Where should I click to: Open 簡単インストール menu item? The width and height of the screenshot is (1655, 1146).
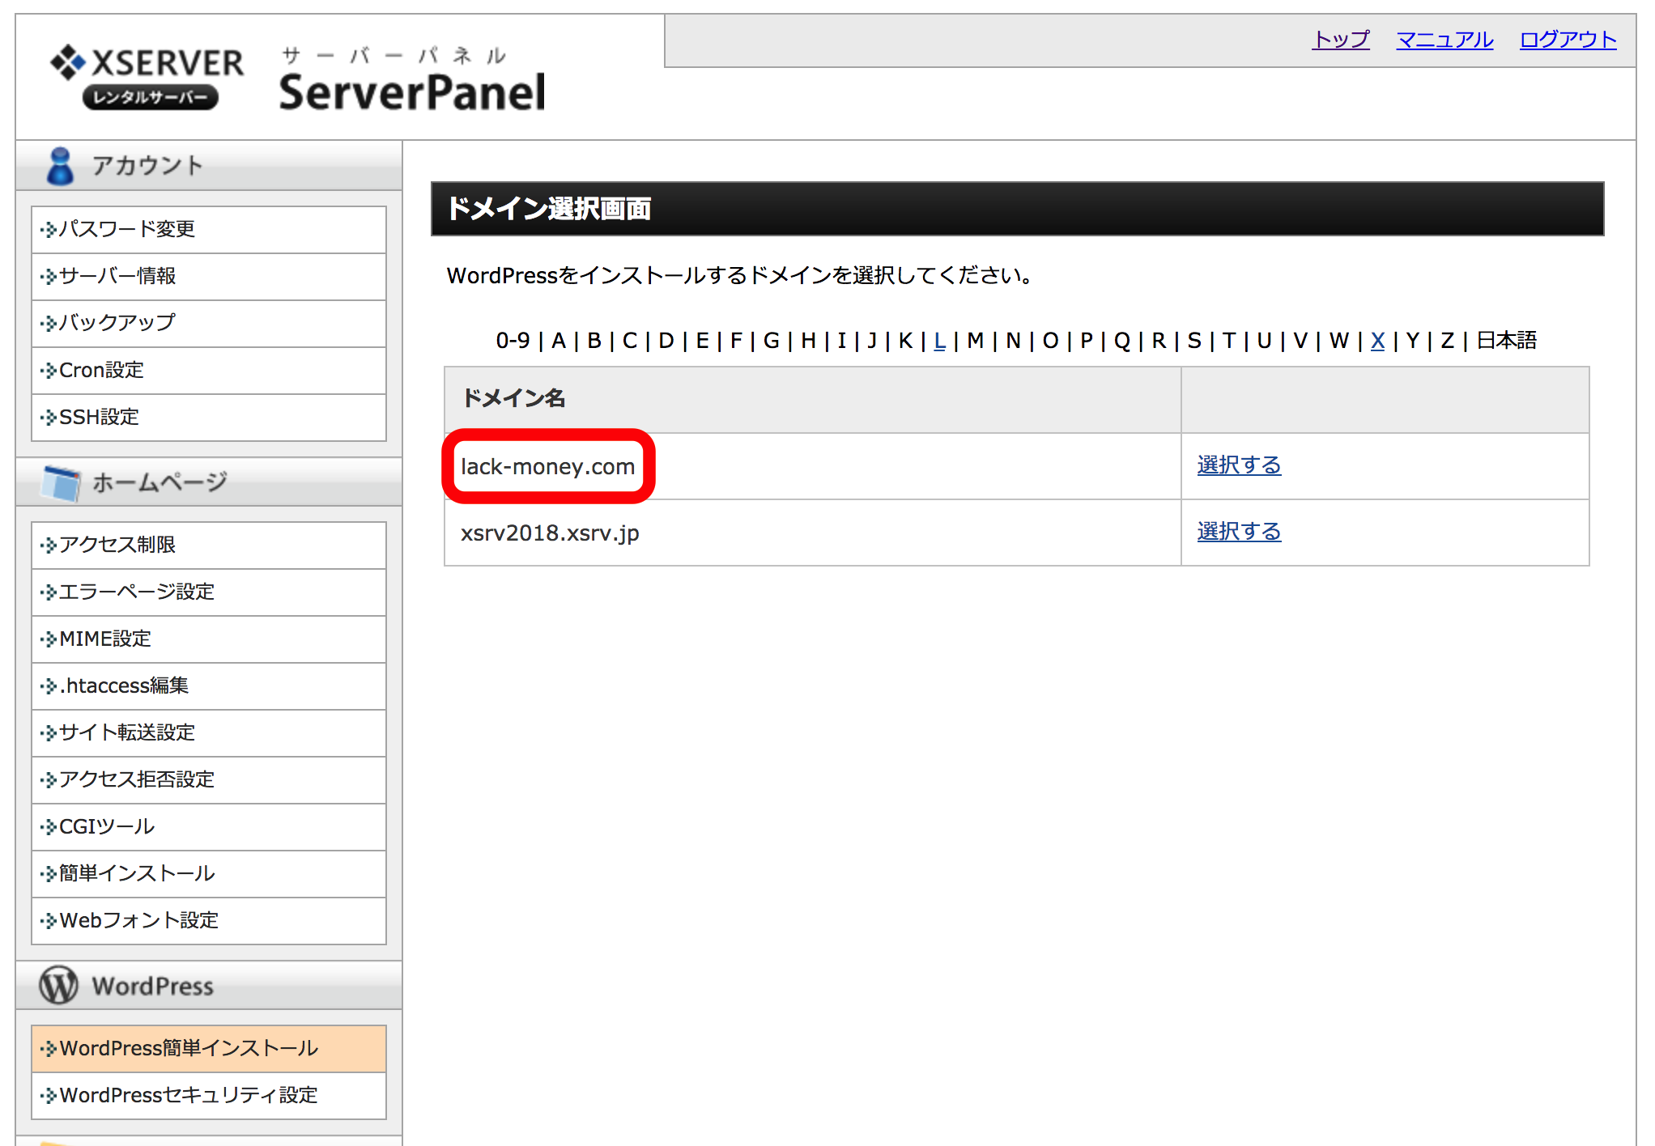click(209, 873)
